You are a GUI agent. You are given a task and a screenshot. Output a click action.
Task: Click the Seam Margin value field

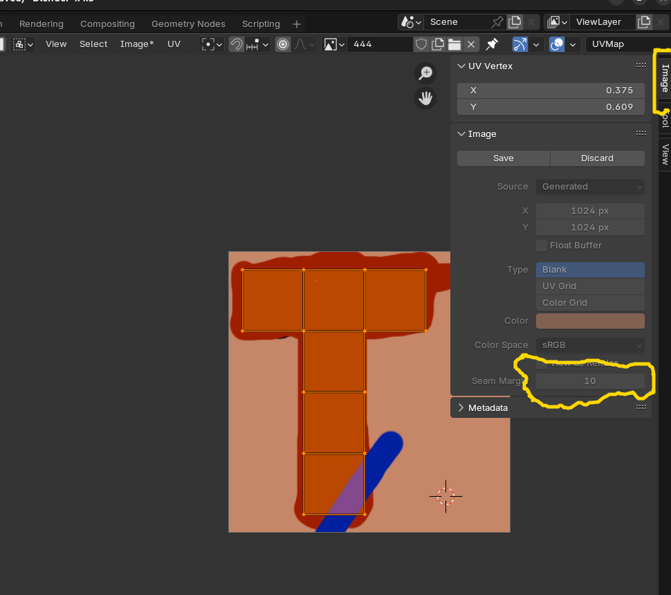(590, 381)
